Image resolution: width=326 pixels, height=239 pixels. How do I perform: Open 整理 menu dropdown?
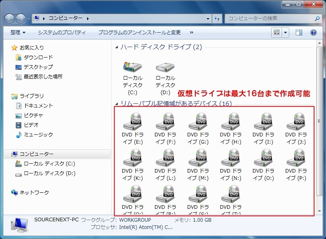pyautogui.click(x=18, y=32)
